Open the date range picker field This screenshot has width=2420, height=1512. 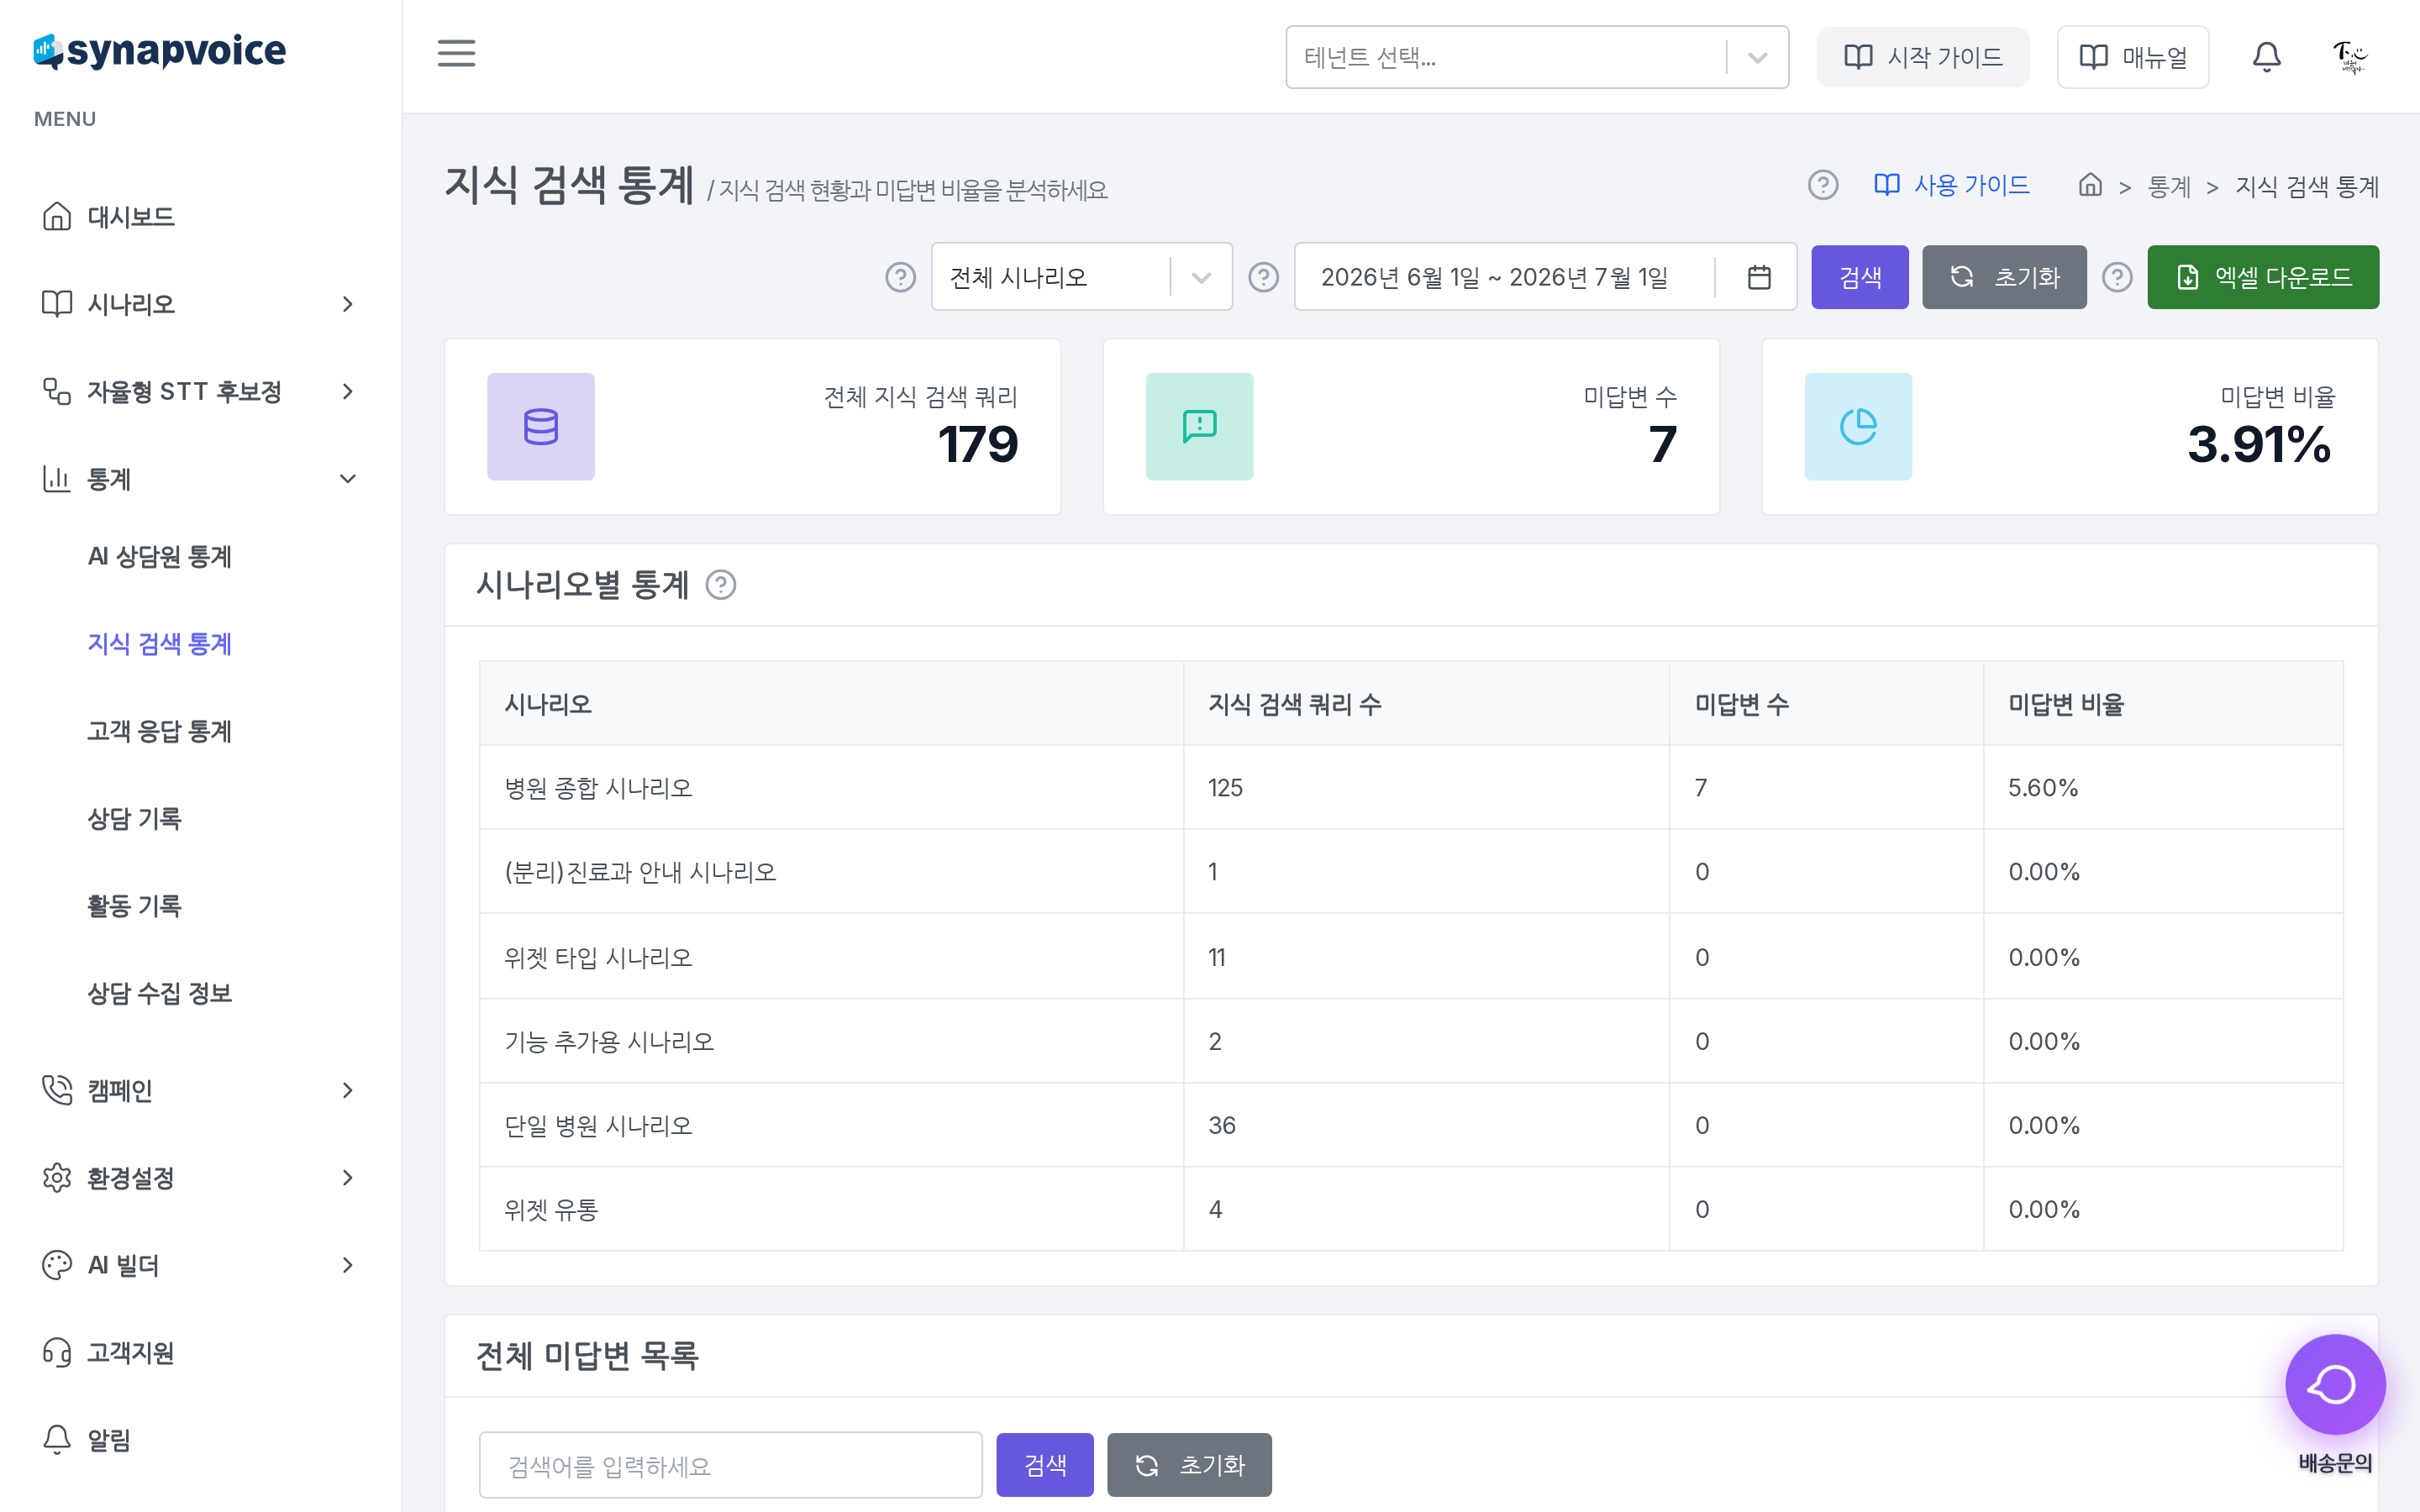1545,277
